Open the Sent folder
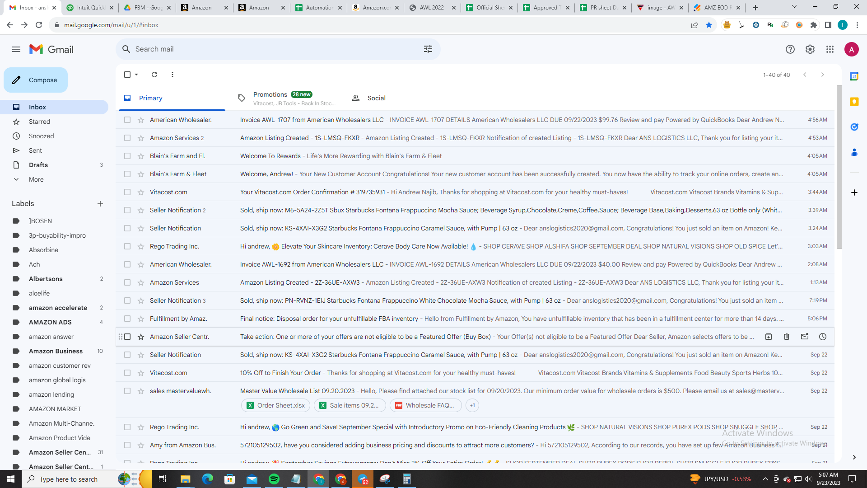This screenshot has height=488, width=867. click(54, 150)
